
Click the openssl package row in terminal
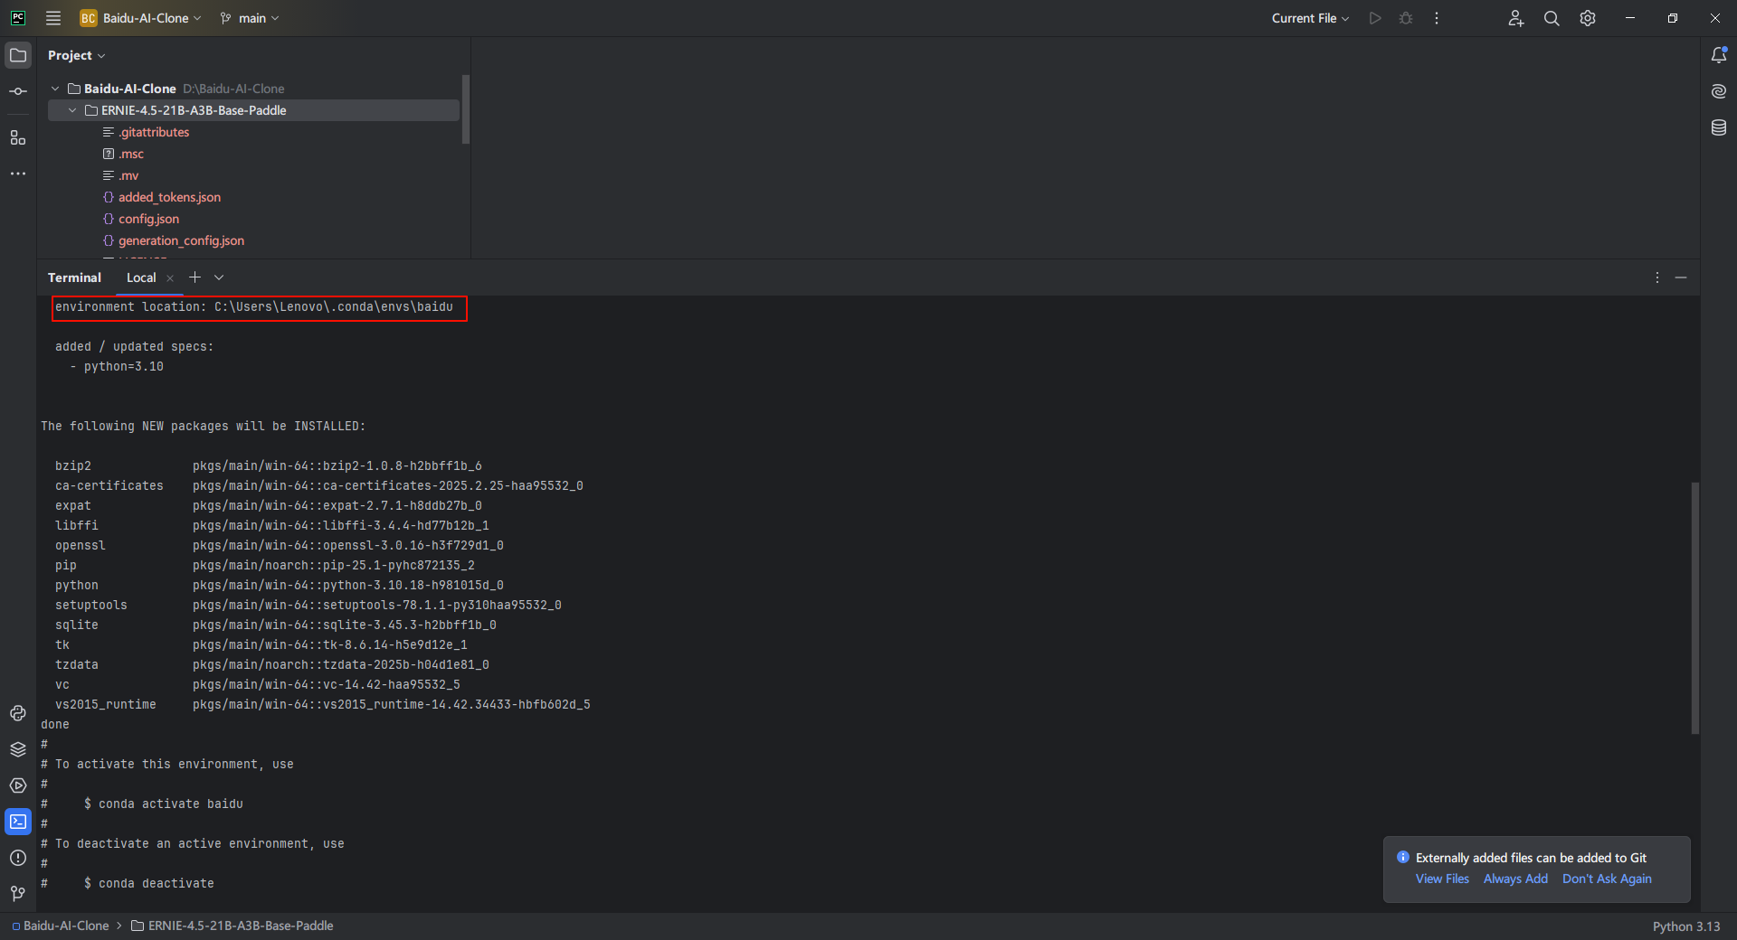pyautogui.click(x=280, y=545)
